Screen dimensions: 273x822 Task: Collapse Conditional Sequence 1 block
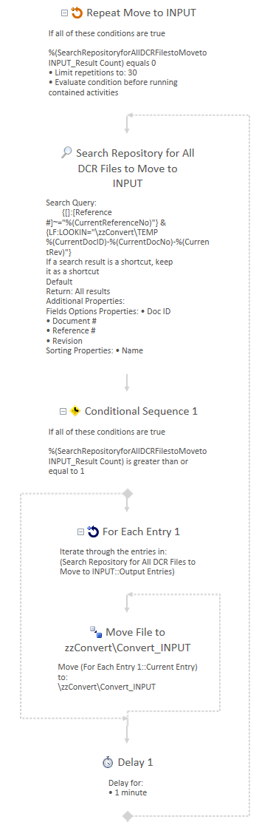point(63,412)
